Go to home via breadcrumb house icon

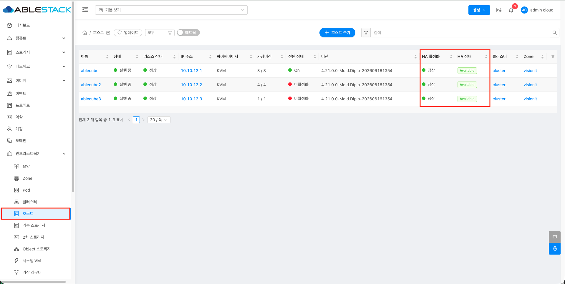pyautogui.click(x=85, y=33)
